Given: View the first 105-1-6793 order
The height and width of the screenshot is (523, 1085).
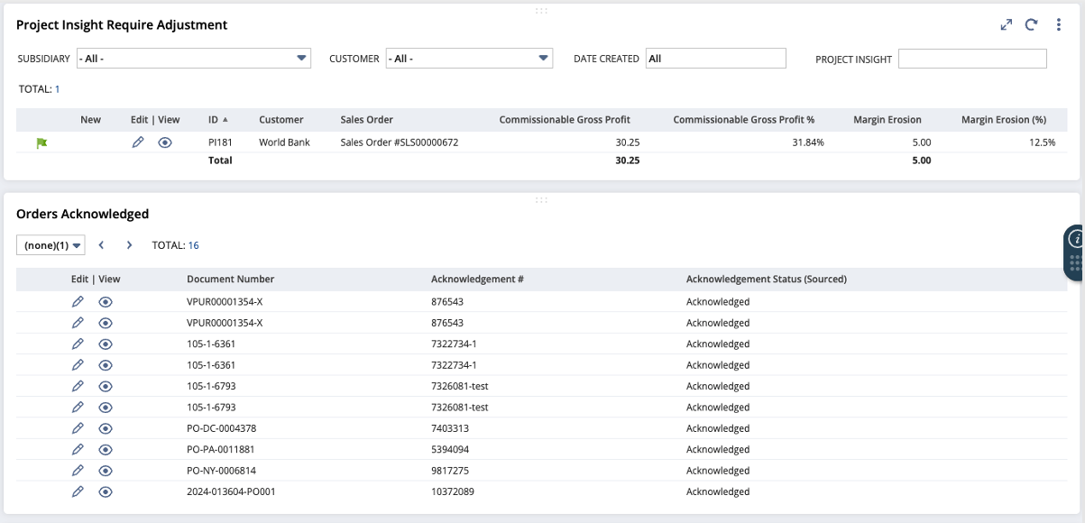Looking at the screenshot, I should tap(106, 386).
